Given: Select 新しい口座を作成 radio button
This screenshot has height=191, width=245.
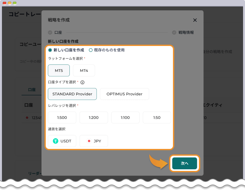Looking at the screenshot, I should (x=50, y=50).
